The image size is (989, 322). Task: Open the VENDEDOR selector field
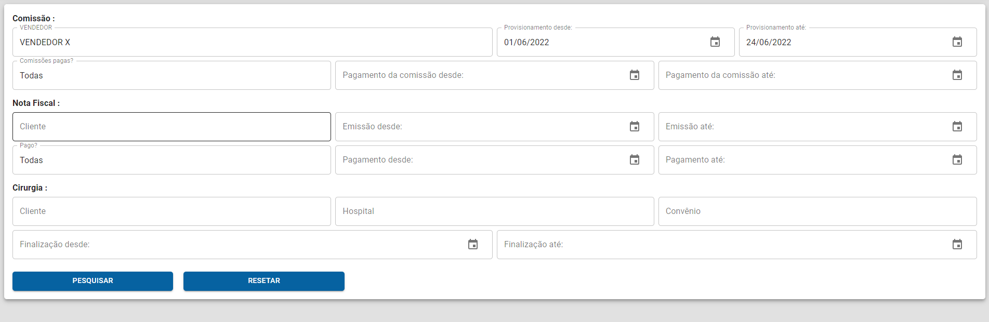[253, 42]
